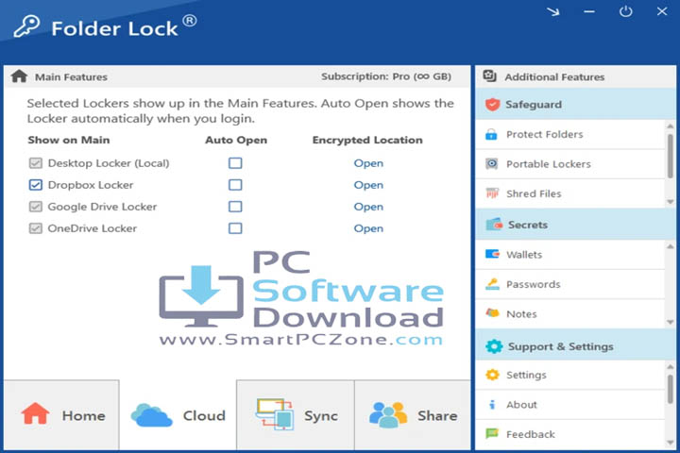Click the Secrets wallet icon
The image size is (680, 453).
click(x=494, y=225)
